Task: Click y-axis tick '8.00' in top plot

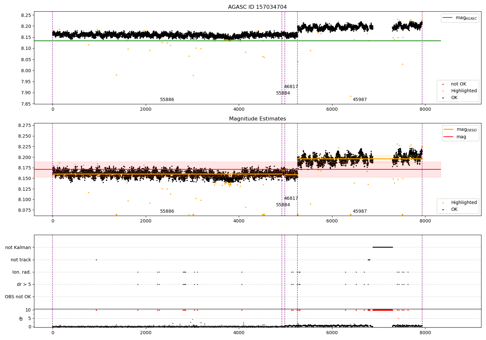Action: tap(26, 71)
